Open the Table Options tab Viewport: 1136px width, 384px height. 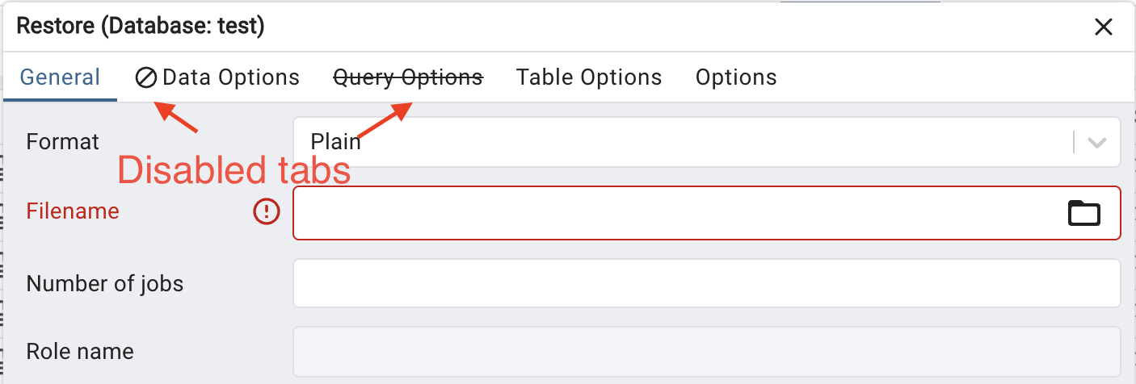tap(589, 77)
